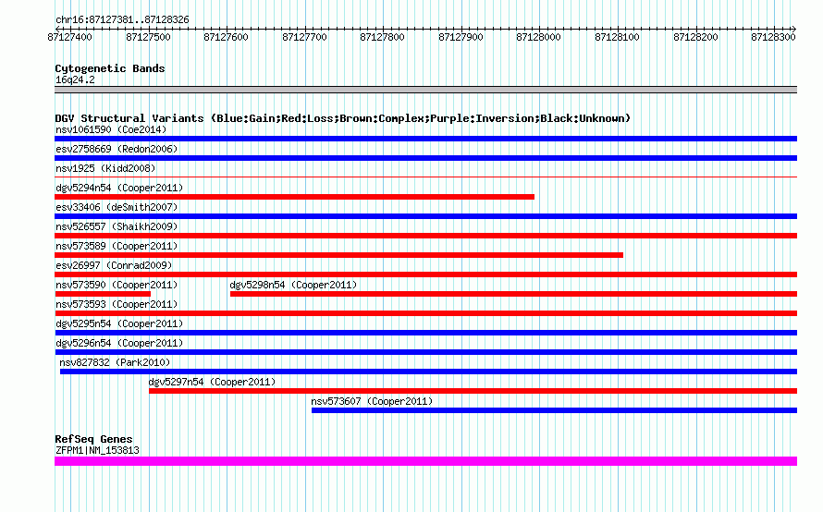
Task: Click the red bar for dgv5297n54
Action: [473, 391]
